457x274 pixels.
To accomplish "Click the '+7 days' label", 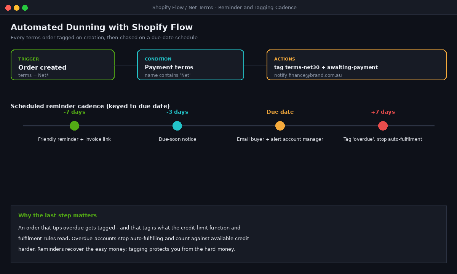I will click(x=383, y=112).
